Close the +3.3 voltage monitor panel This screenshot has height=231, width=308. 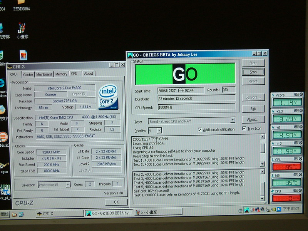pyautogui.click(x=301, y=111)
